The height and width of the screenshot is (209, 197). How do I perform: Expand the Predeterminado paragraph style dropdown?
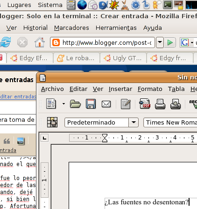click(x=134, y=122)
